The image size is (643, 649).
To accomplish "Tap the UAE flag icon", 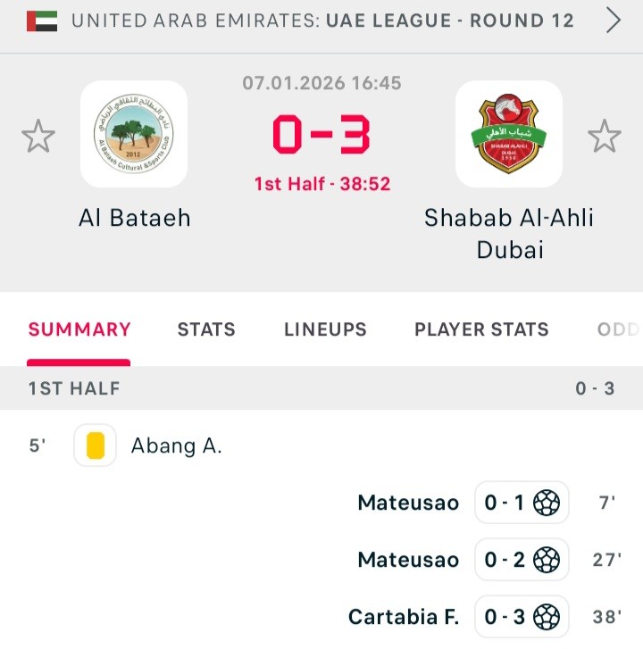I will click(x=42, y=21).
